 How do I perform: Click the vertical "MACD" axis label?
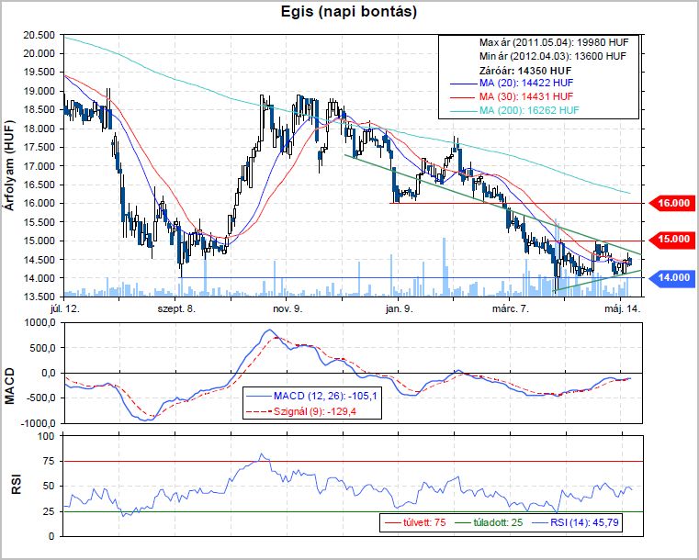(x=9, y=386)
